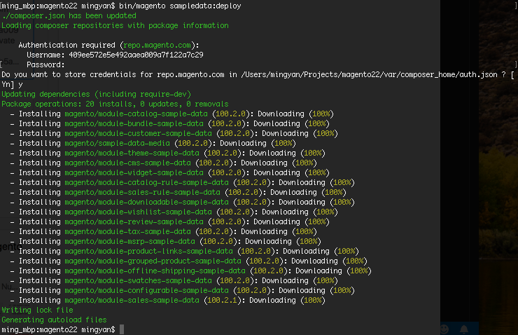Click magento/module-catalog-sample-data package name
518x335 pixels.
(136, 114)
